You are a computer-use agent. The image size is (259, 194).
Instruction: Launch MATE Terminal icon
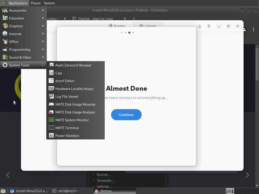(51, 128)
